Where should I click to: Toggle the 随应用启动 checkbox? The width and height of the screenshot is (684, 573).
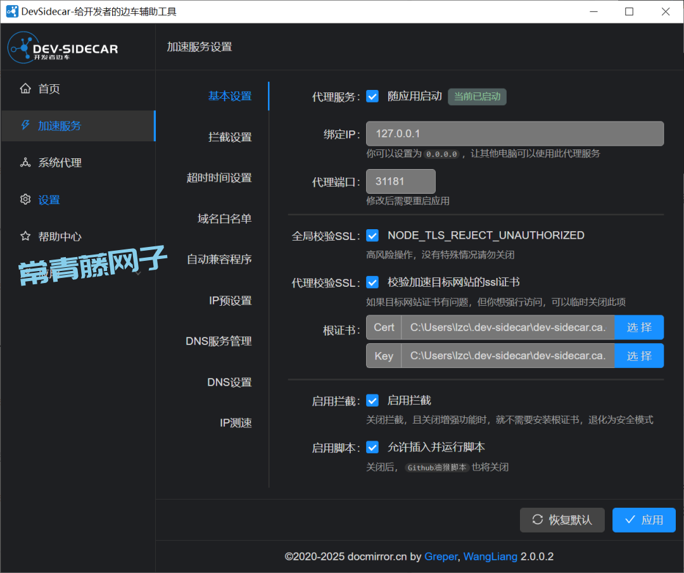372,96
